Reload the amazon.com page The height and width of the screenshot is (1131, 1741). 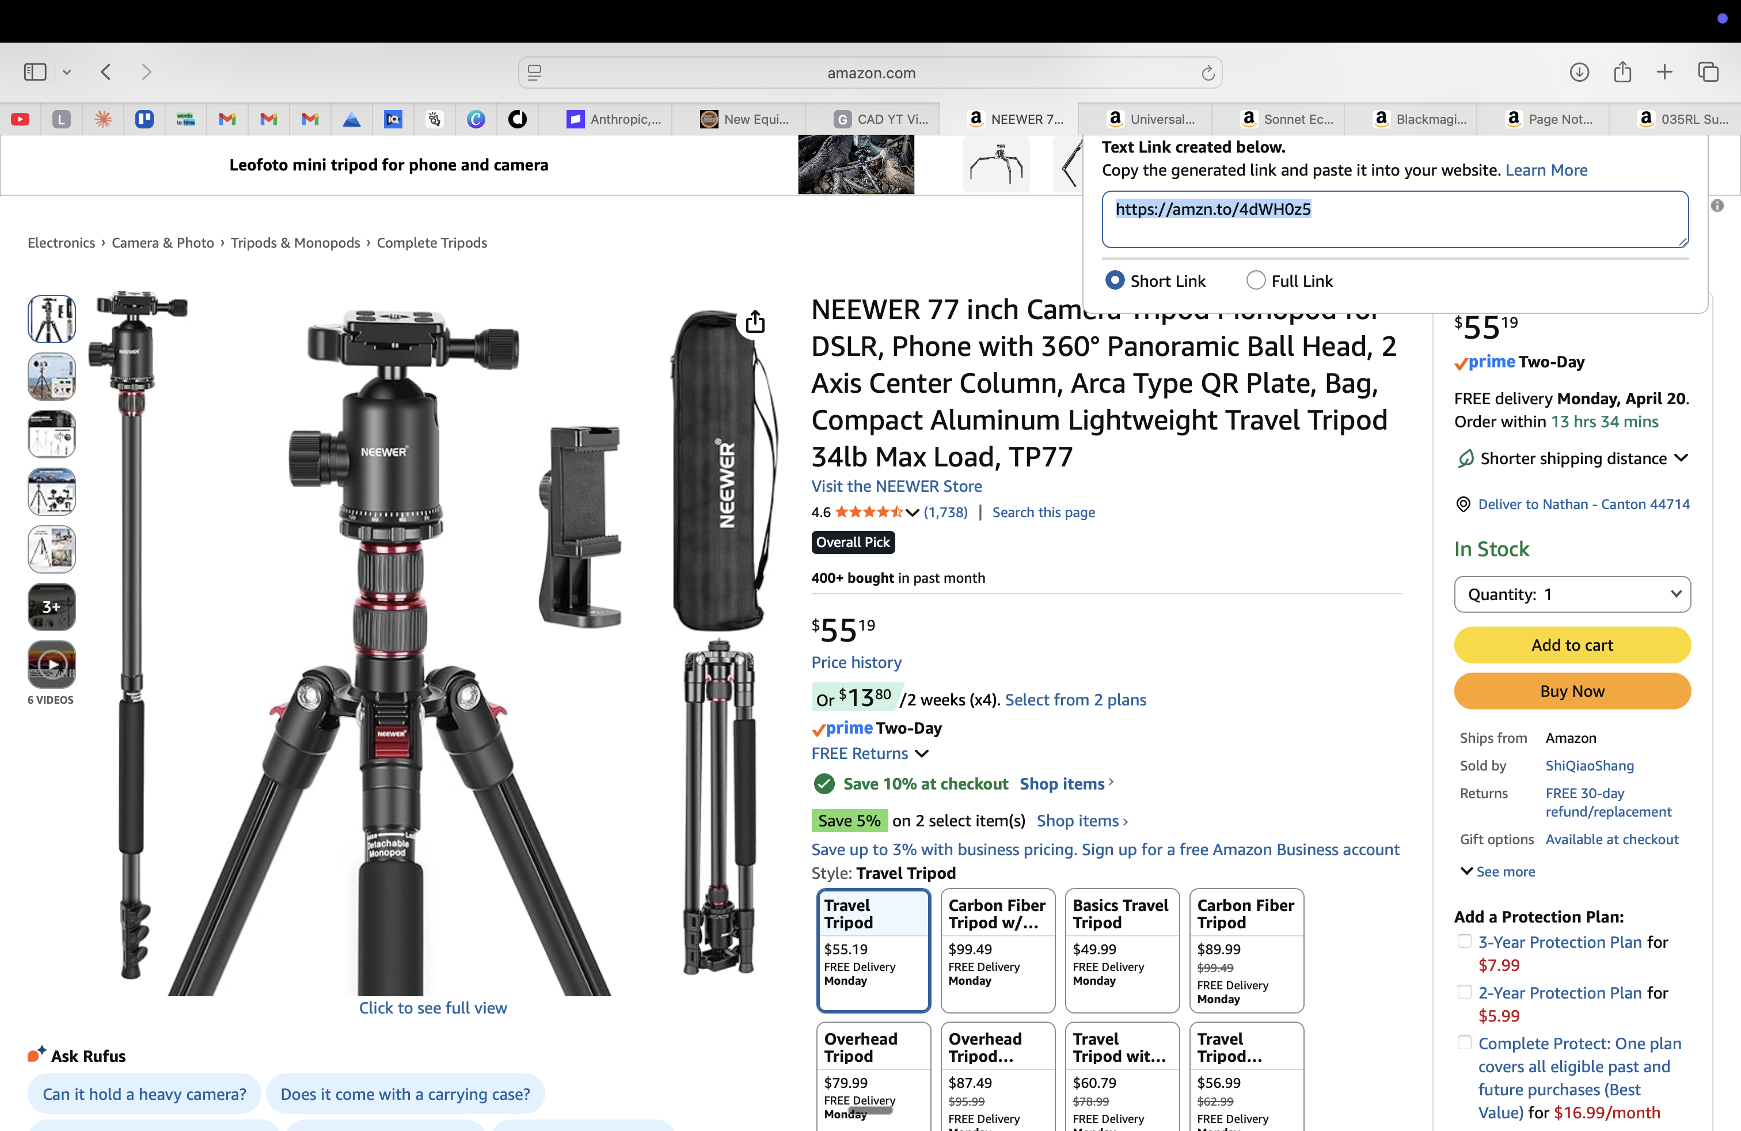(1208, 73)
